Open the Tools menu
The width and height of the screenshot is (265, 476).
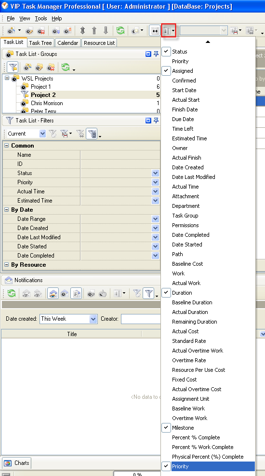(41, 18)
